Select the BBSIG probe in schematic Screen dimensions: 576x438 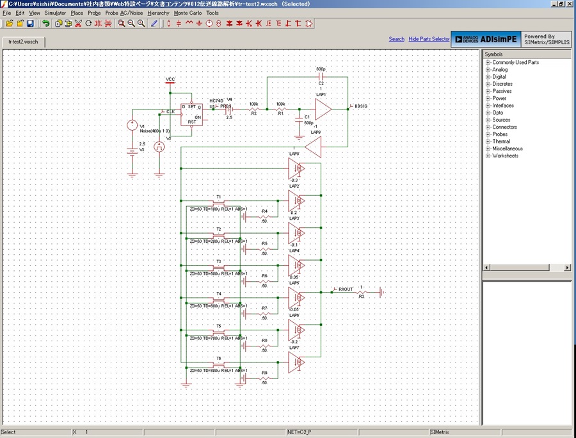point(358,106)
